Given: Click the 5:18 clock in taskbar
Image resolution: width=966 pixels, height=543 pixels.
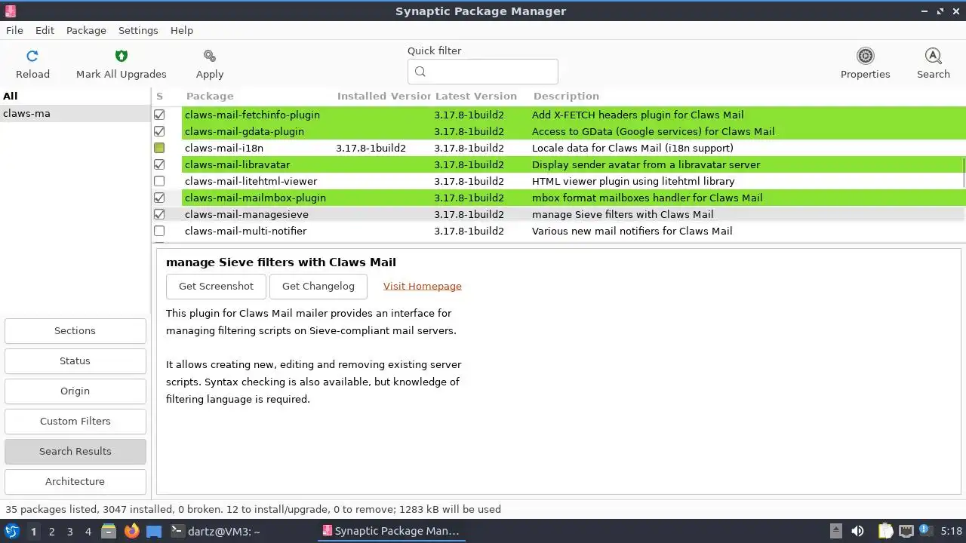Looking at the screenshot, I should pyautogui.click(x=952, y=531).
